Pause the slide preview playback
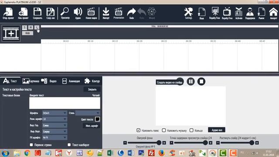The width and height of the screenshot is (279, 157). click(191, 82)
